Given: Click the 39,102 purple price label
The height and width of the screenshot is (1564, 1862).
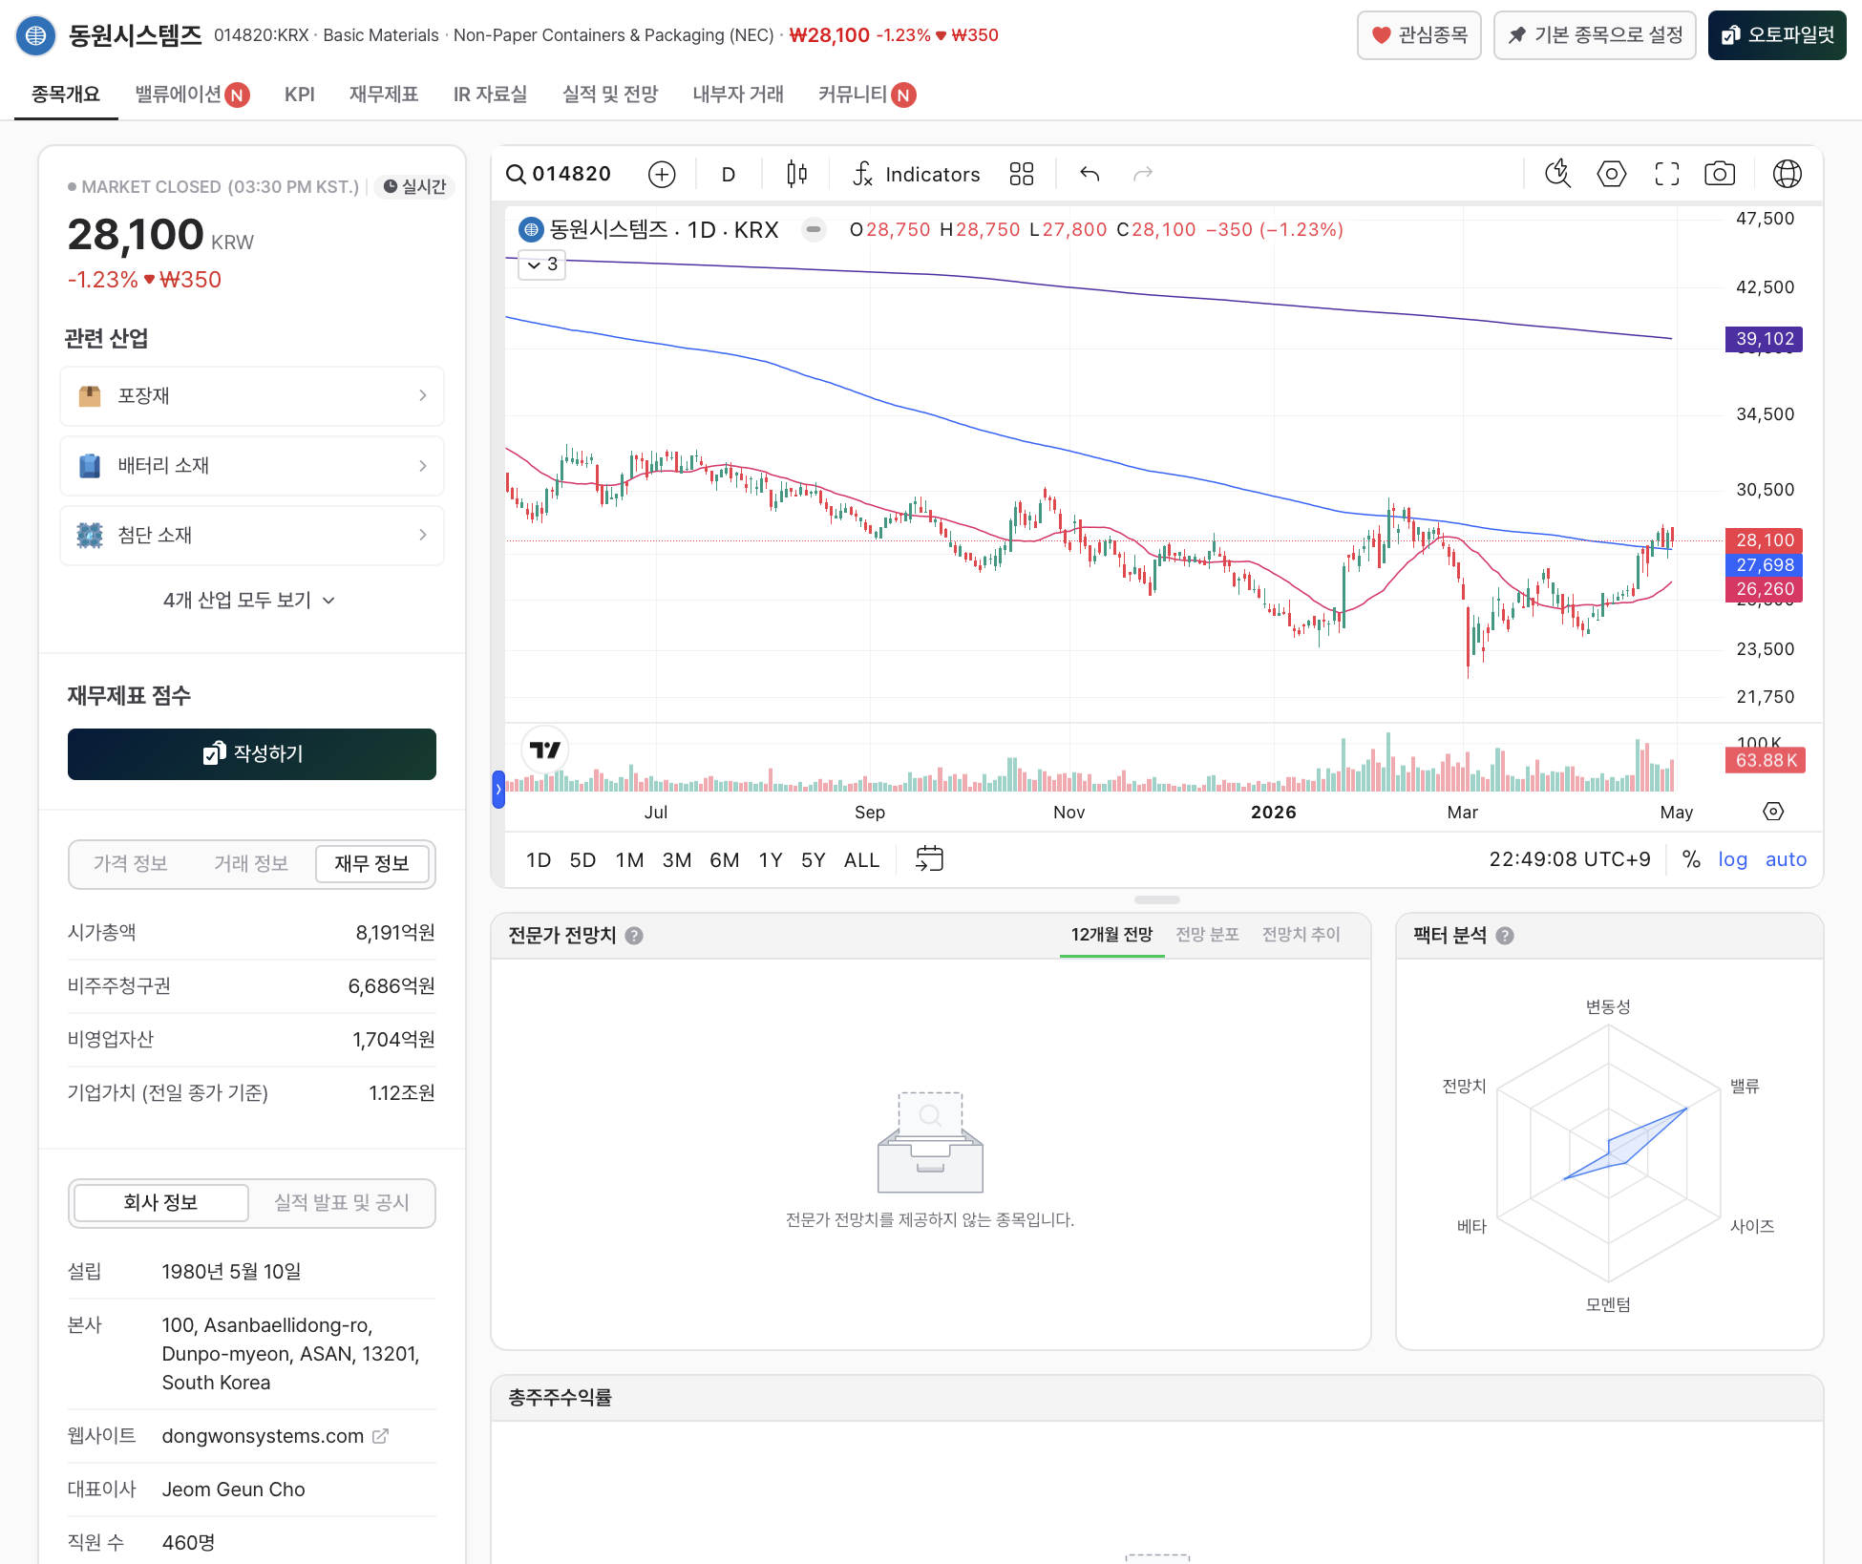Looking at the screenshot, I should coord(1765,339).
